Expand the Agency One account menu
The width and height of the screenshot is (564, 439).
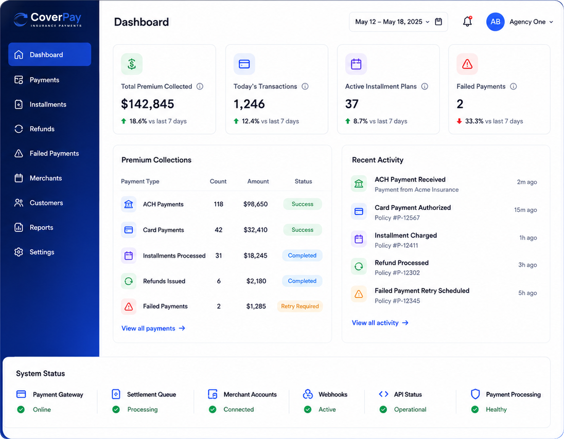[531, 22]
